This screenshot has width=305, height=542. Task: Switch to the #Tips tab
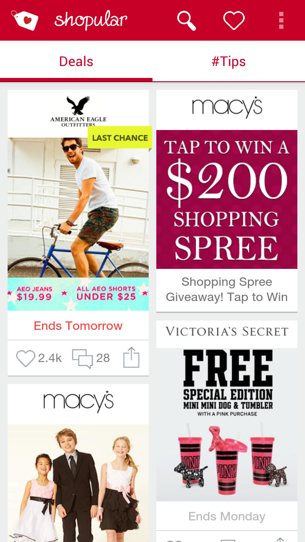pyautogui.click(x=229, y=61)
